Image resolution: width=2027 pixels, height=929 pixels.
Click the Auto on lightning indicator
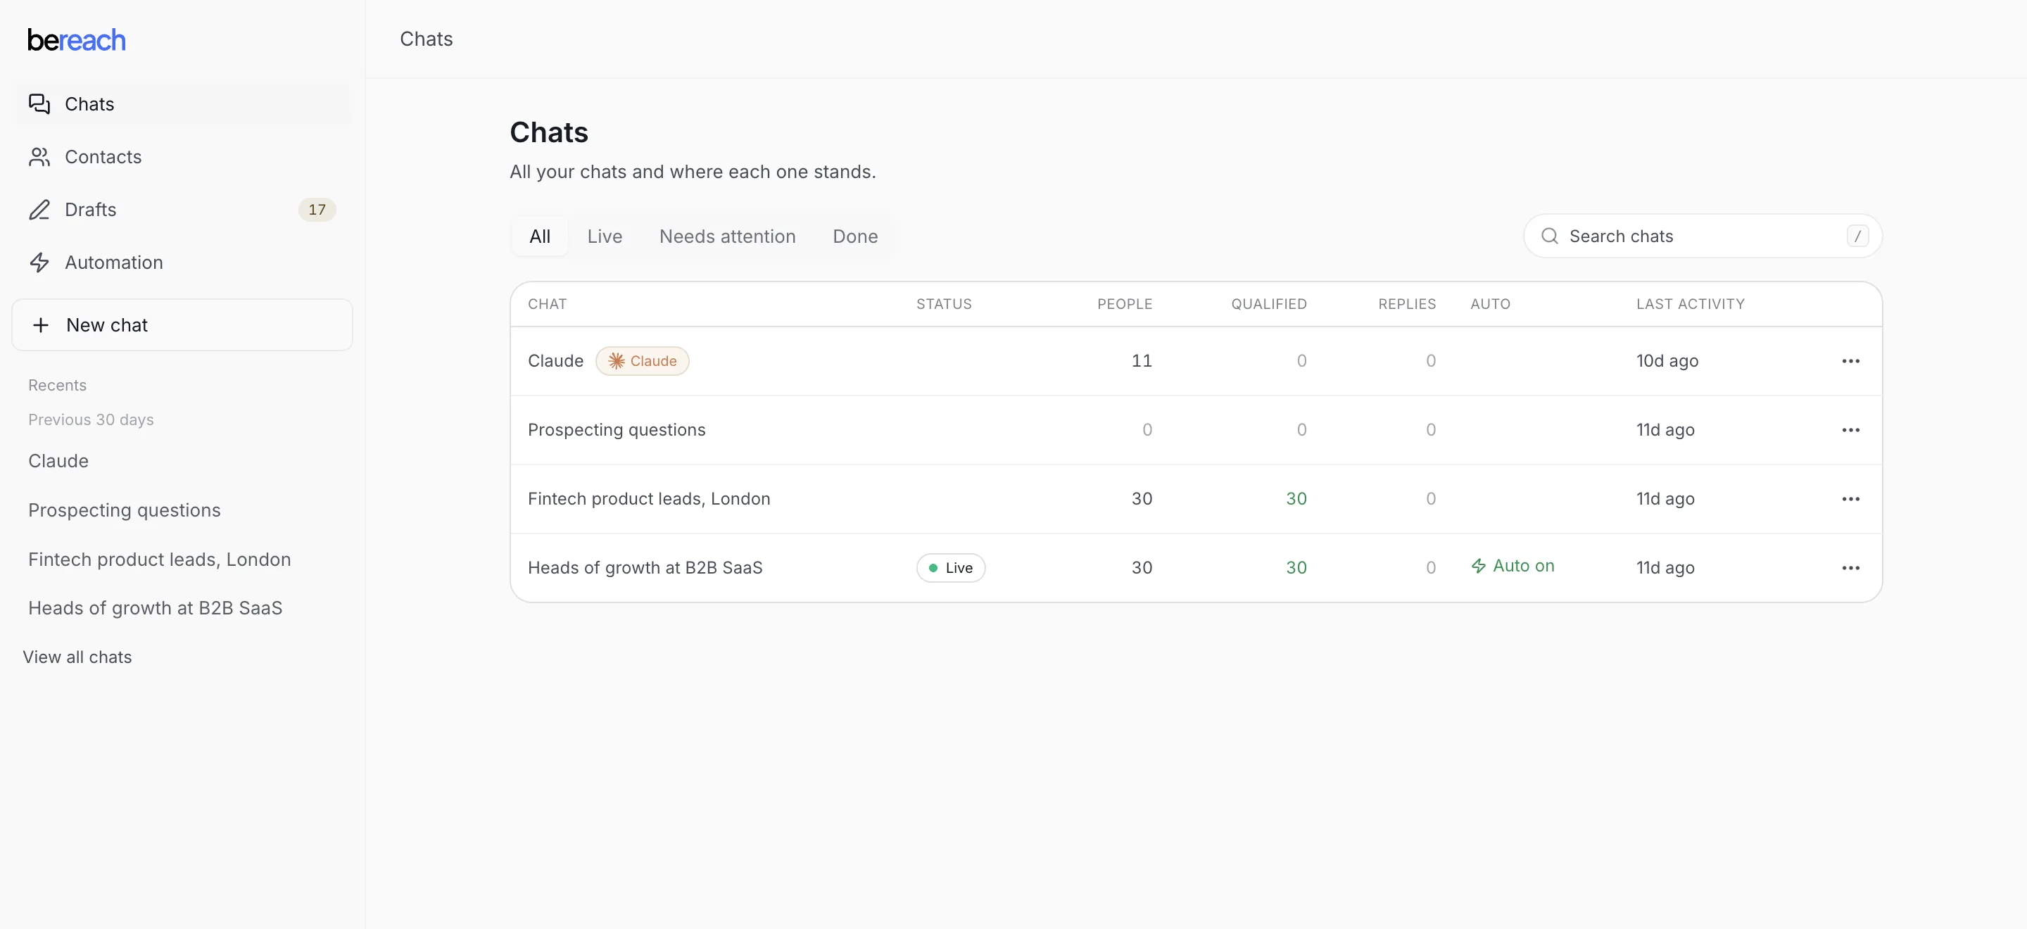click(x=1513, y=566)
